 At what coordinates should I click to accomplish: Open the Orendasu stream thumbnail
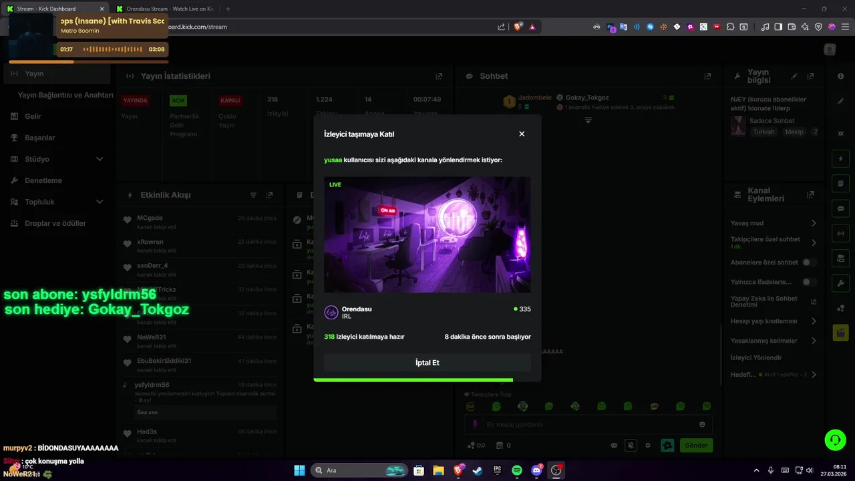(427, 234)
